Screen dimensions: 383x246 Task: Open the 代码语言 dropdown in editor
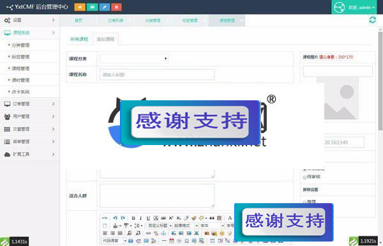coord(114,241)
